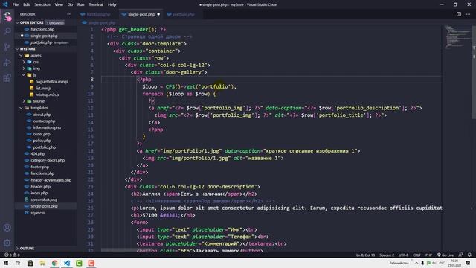Change line ending via CRLF
Screen dimensions: 476x268
click(416, 255)
